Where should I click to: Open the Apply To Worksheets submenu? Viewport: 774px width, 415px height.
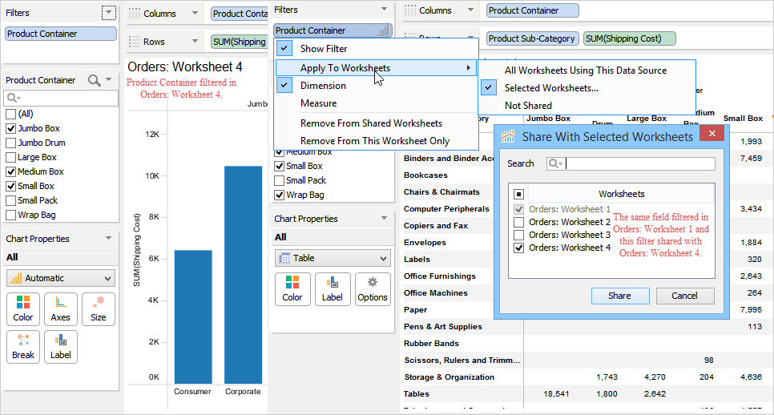coord(376,68)
